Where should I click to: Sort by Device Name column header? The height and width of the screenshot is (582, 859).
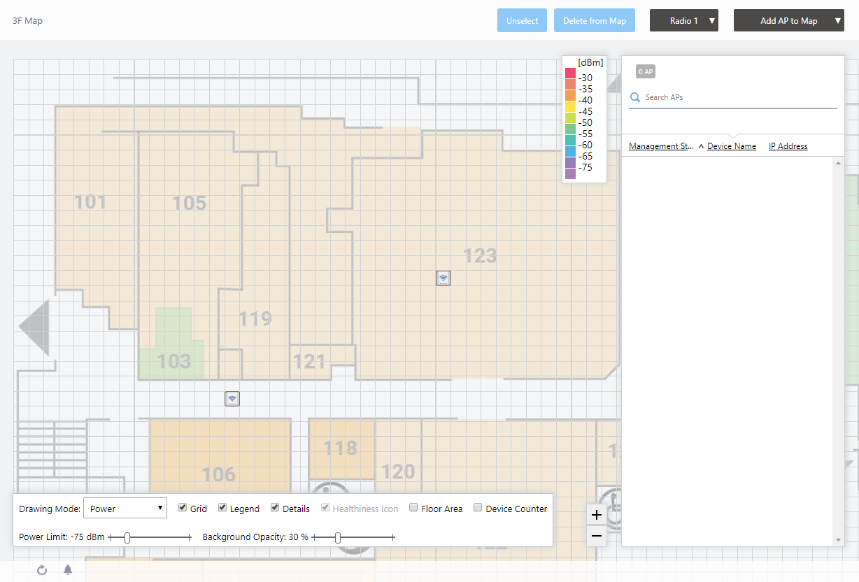[x=731, y=146]
